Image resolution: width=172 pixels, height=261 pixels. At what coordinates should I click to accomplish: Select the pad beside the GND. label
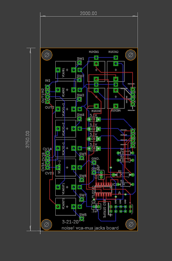click(94, 163)
